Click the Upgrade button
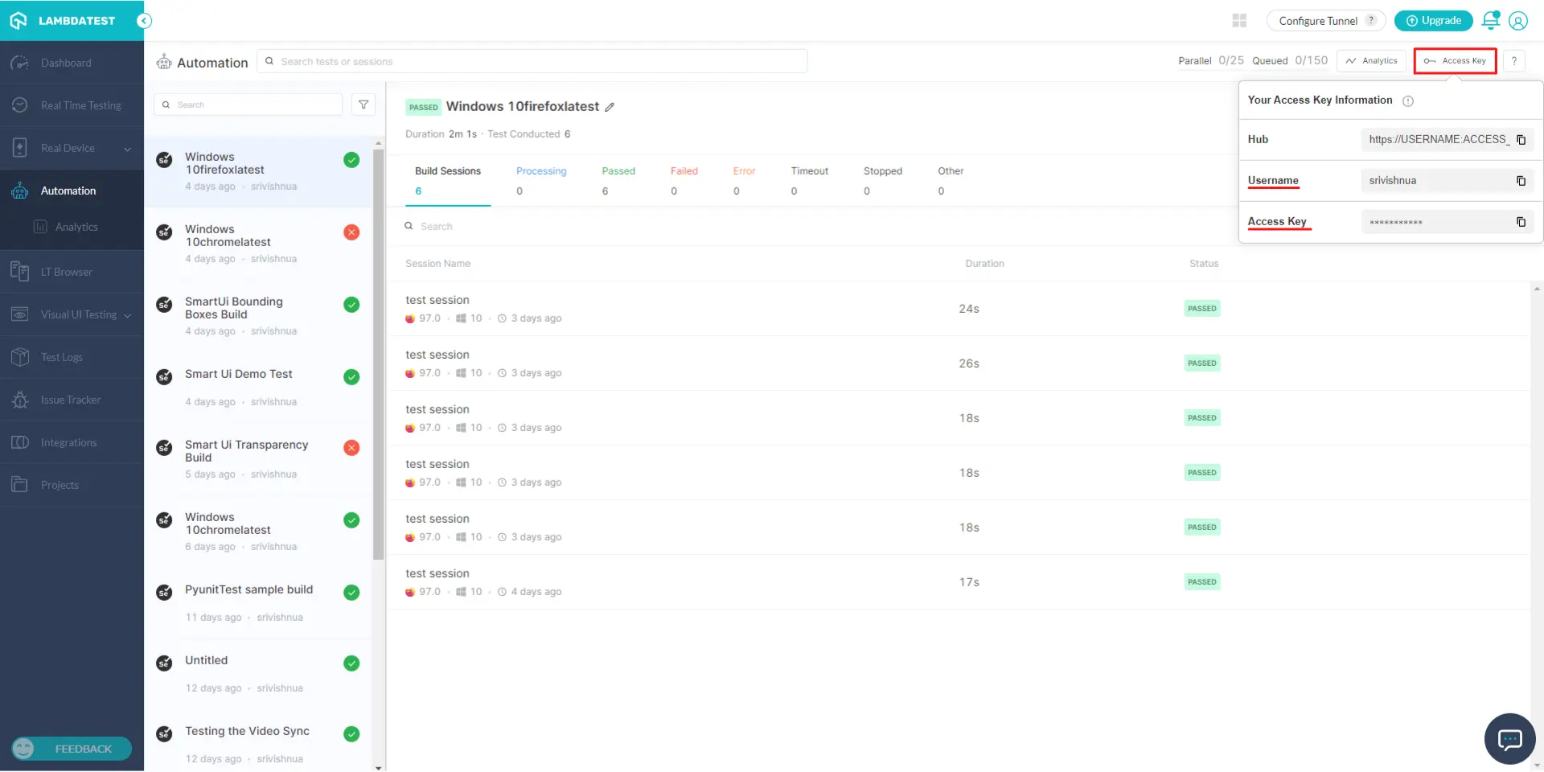Viewport: 1544px width, 772px height. [1433, 21]
